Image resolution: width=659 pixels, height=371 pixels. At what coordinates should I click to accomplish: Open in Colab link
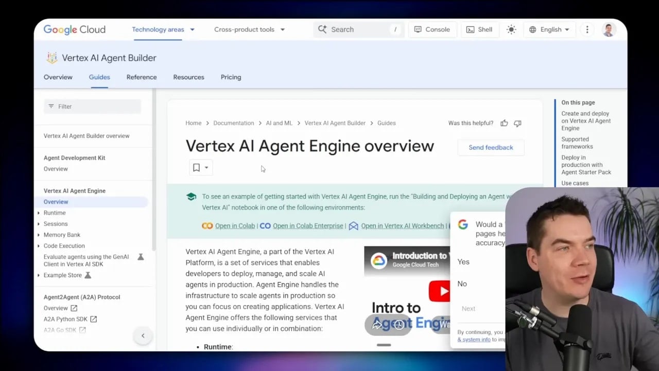pos(235,226)
